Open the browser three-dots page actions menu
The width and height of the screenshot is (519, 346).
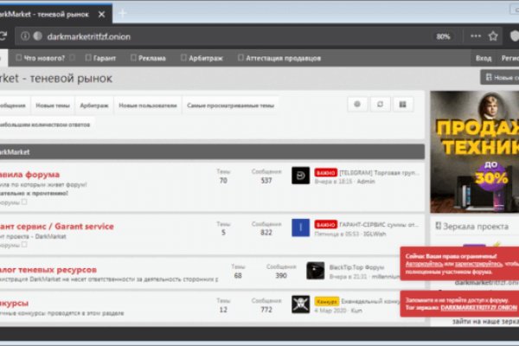coord(471,36)
